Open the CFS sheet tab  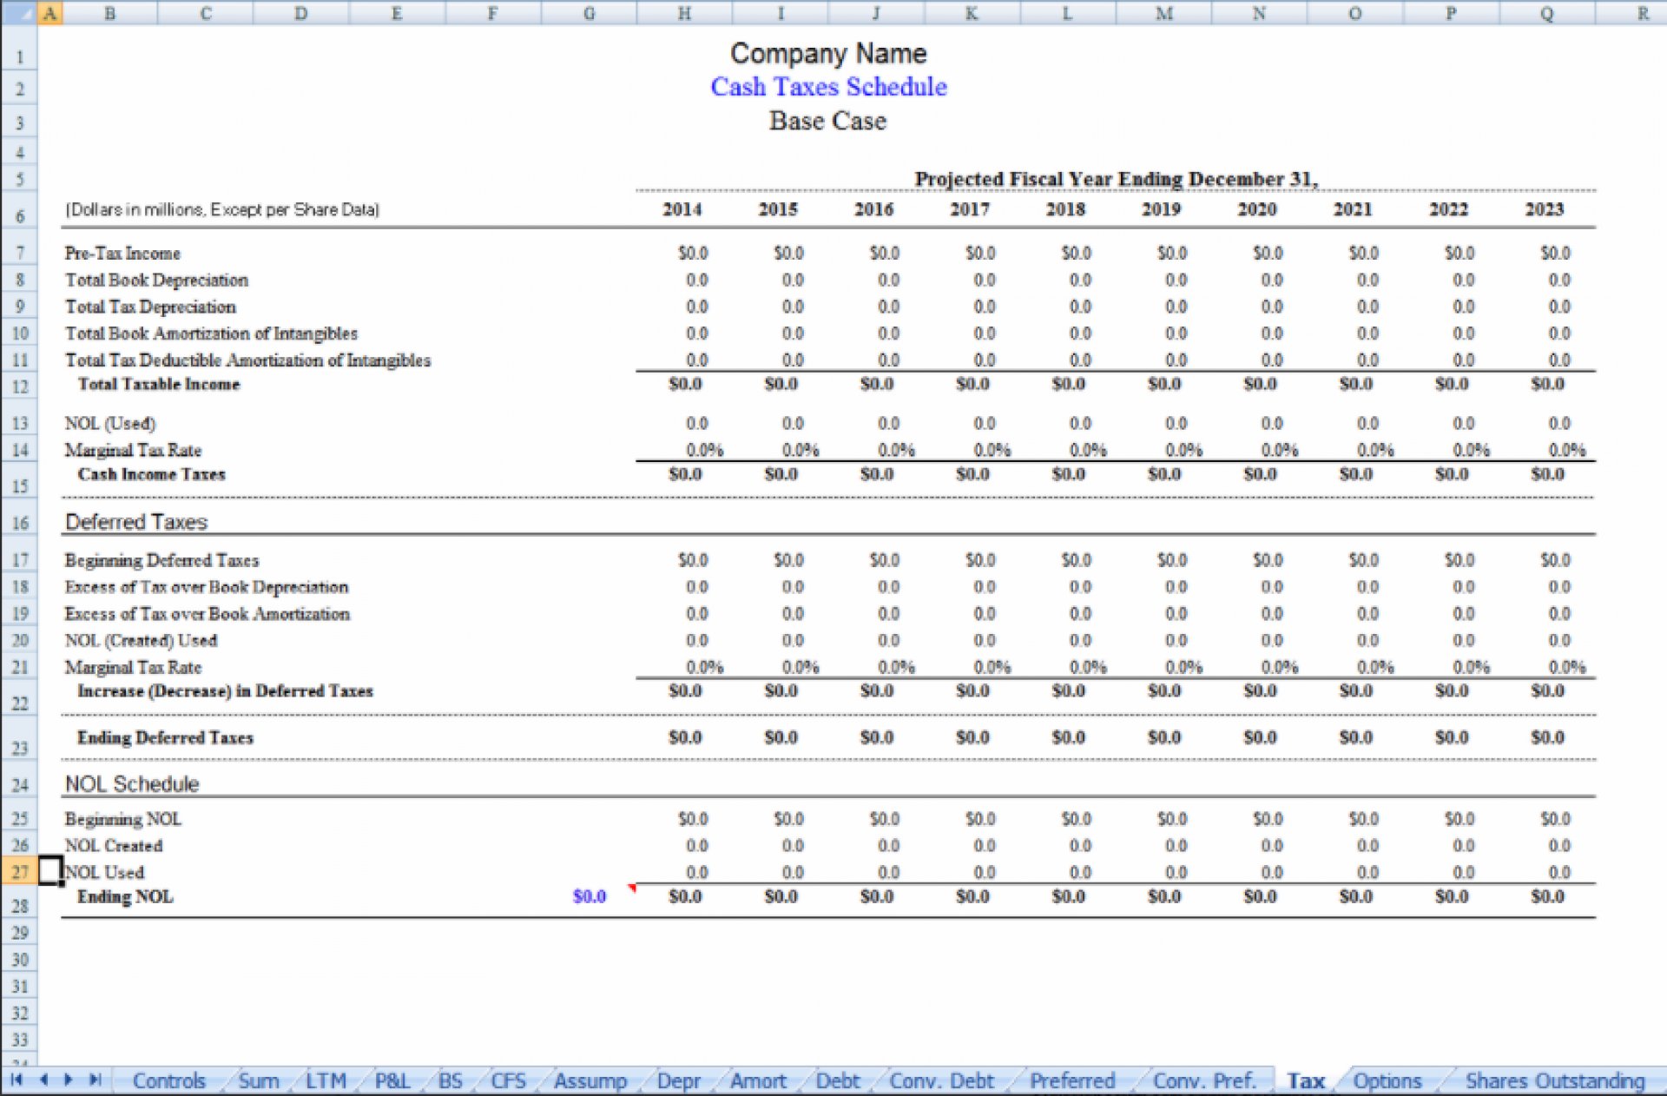coord(509,1080)
